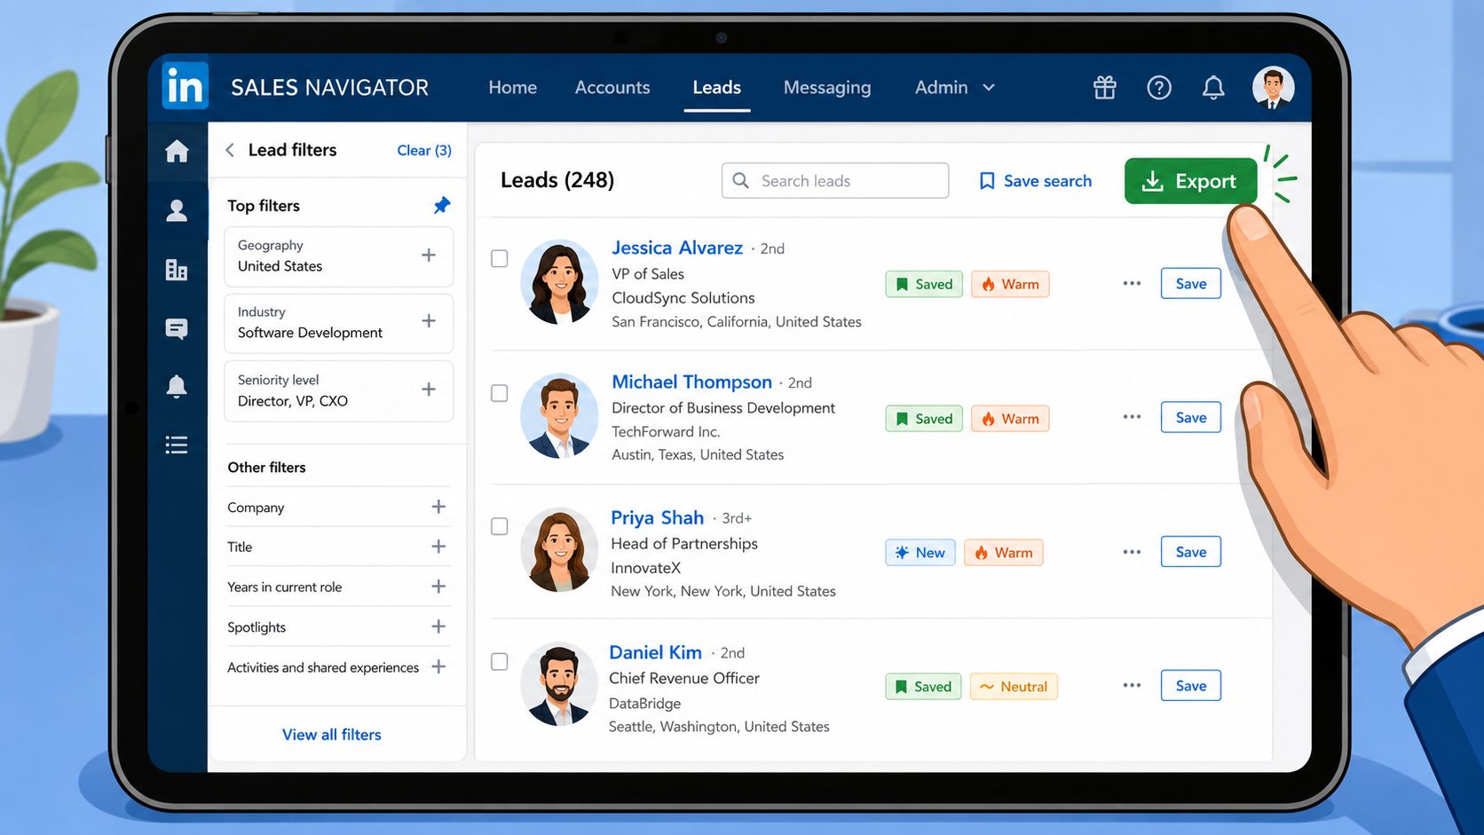
Task: Expand the Geography filter
Action: click(428, 256)
